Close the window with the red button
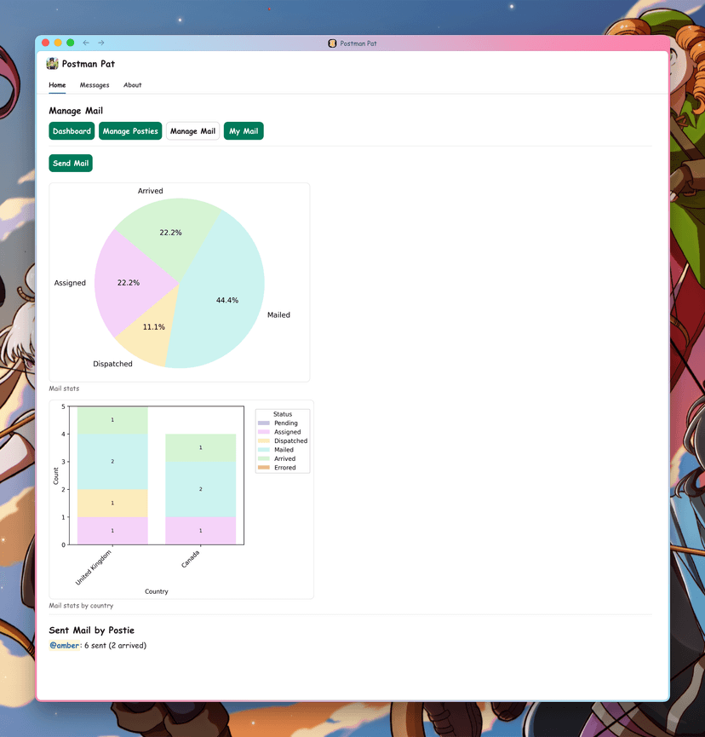Screen dimensions: 705x737 coord(46,43)
